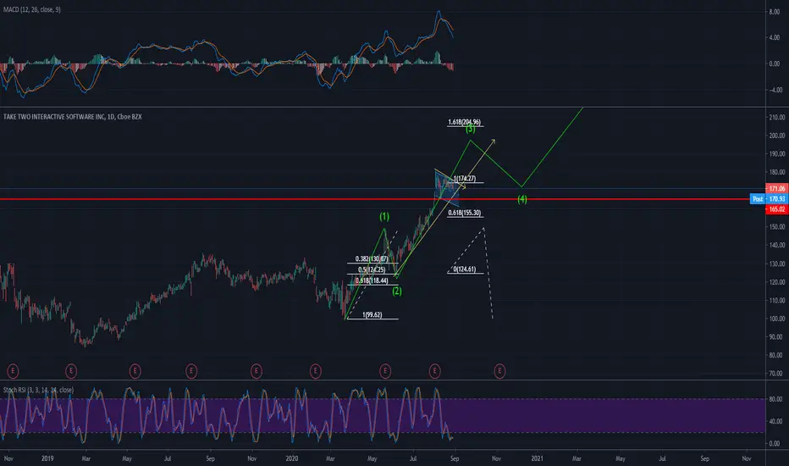Click the 1.618(204.96) Fibonacci label
Image resolution: width=789 pixels, height=466 pixels.
point(465,122)
